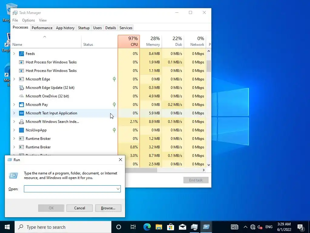Click the Run dialog title icon
310x233 pixels.
pyautogui.click(x=9, y=160)
